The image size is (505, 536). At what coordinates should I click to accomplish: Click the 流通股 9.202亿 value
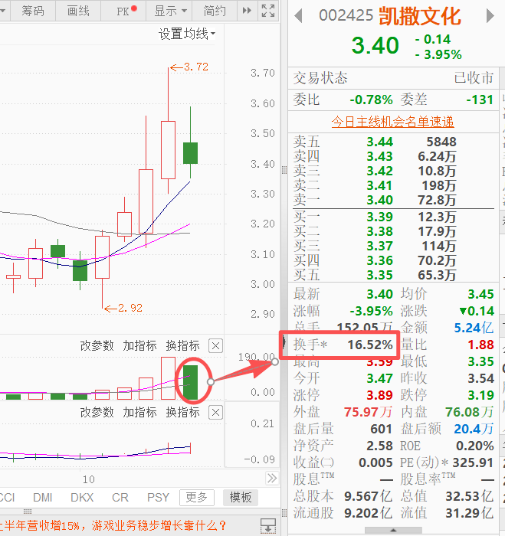click(x=368, y=513)
